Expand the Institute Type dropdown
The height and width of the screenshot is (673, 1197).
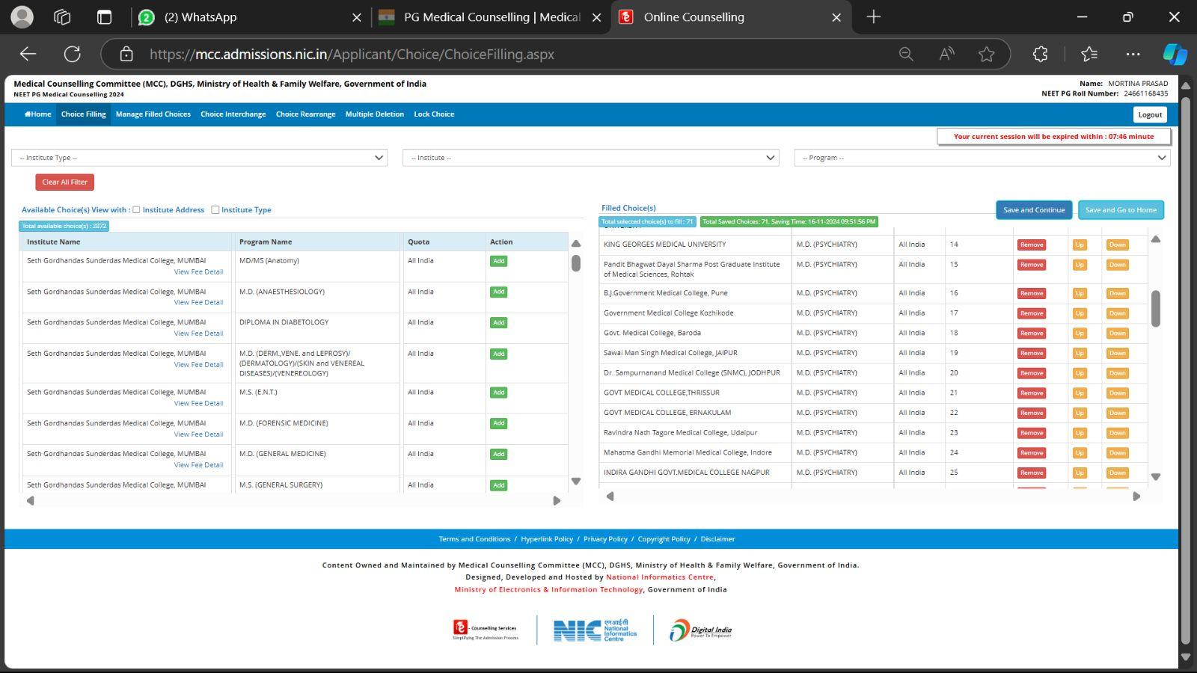tap(199, 158)
